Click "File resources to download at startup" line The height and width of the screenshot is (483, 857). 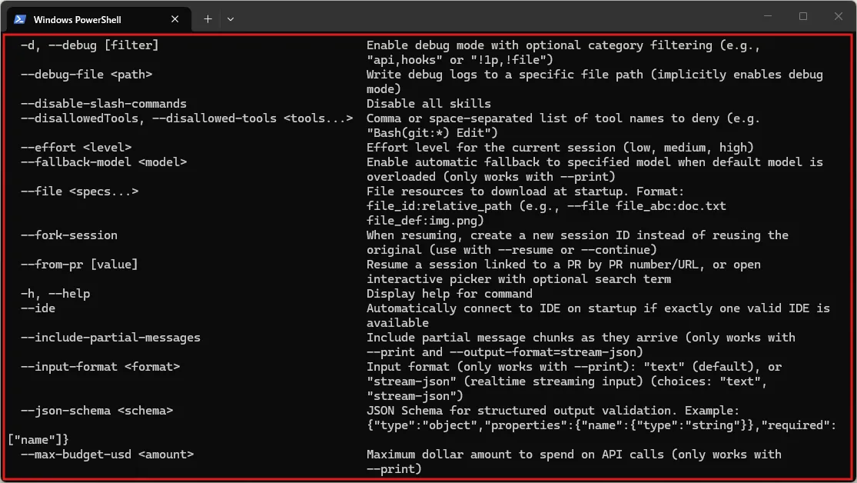(x=525, y=192)
